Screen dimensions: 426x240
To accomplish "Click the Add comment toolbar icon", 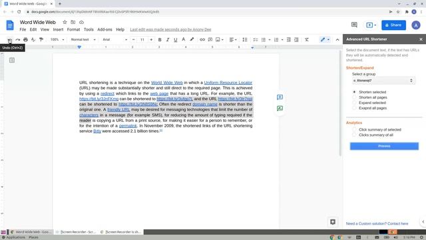I will pyautogui.click(x=210, y=40).
